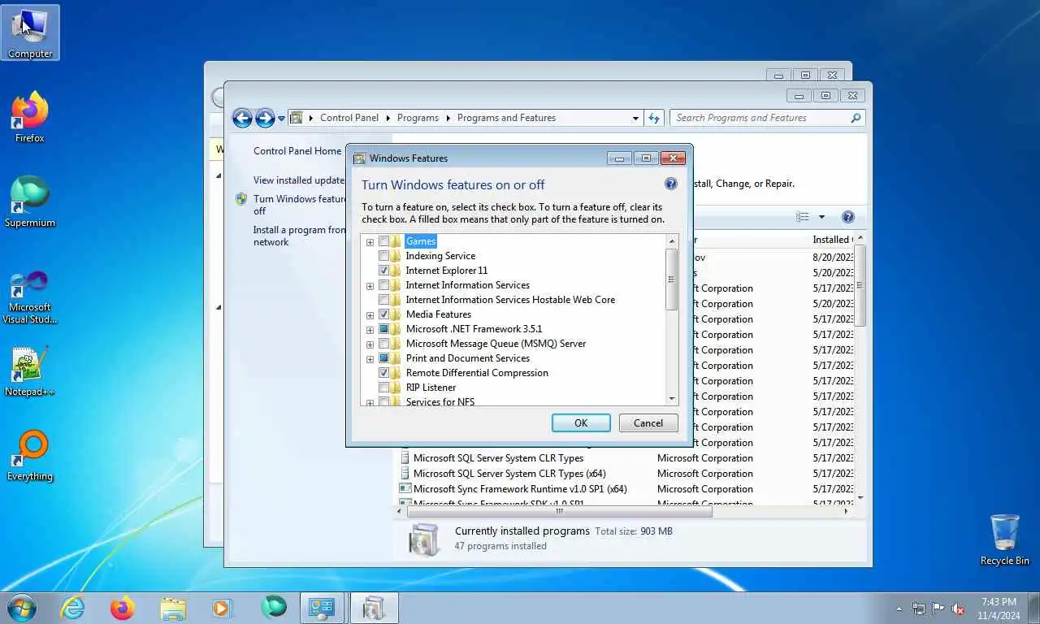The width and height of the screenshot is (1040, 624).
Task: Switch to Control Panel taskbar button
Action: [x=323, y=608]
